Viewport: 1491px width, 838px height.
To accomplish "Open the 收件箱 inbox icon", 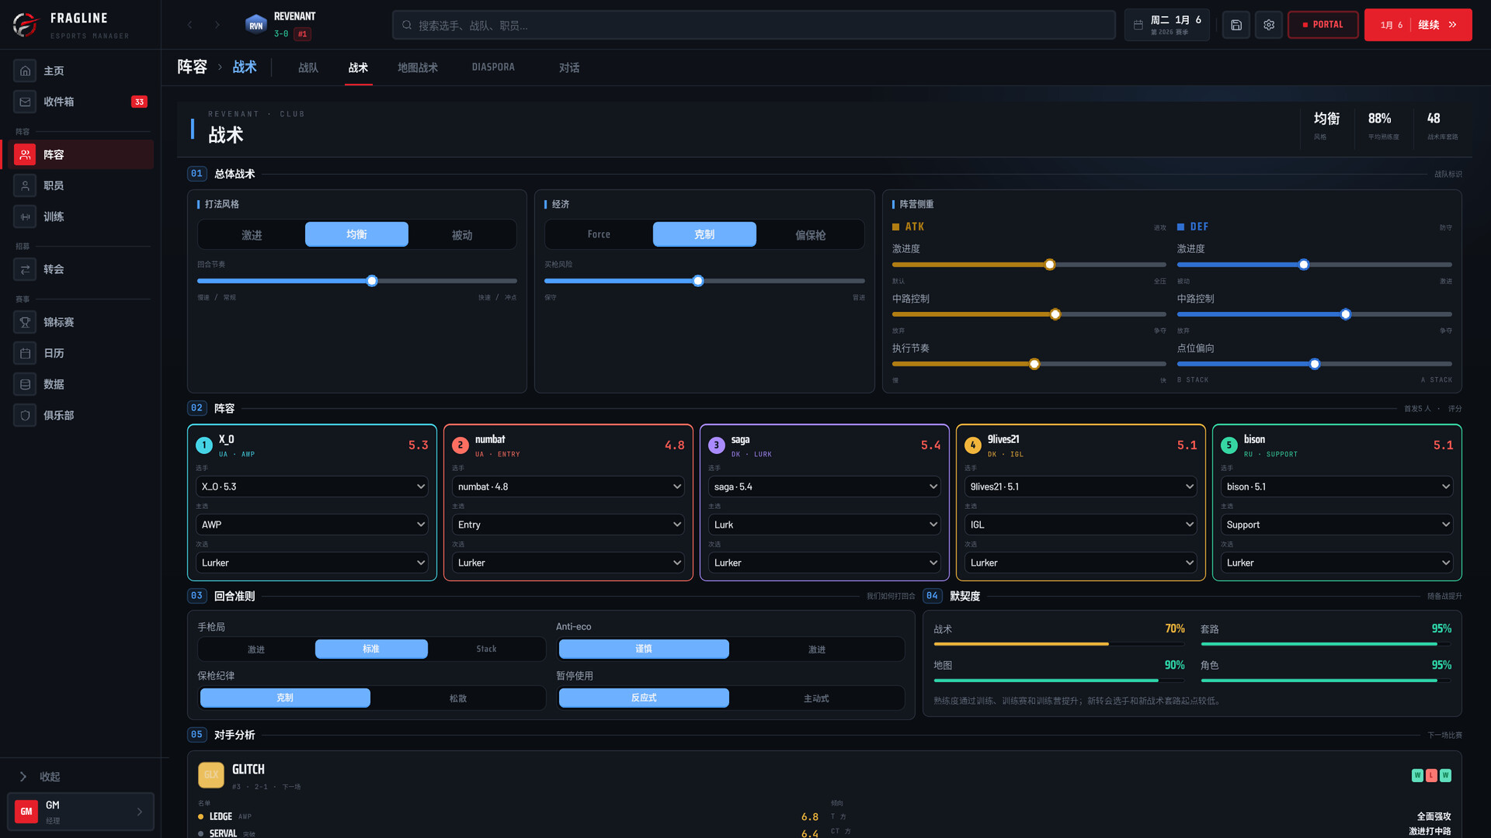I will pyautogui.click(x=25, y=102).
